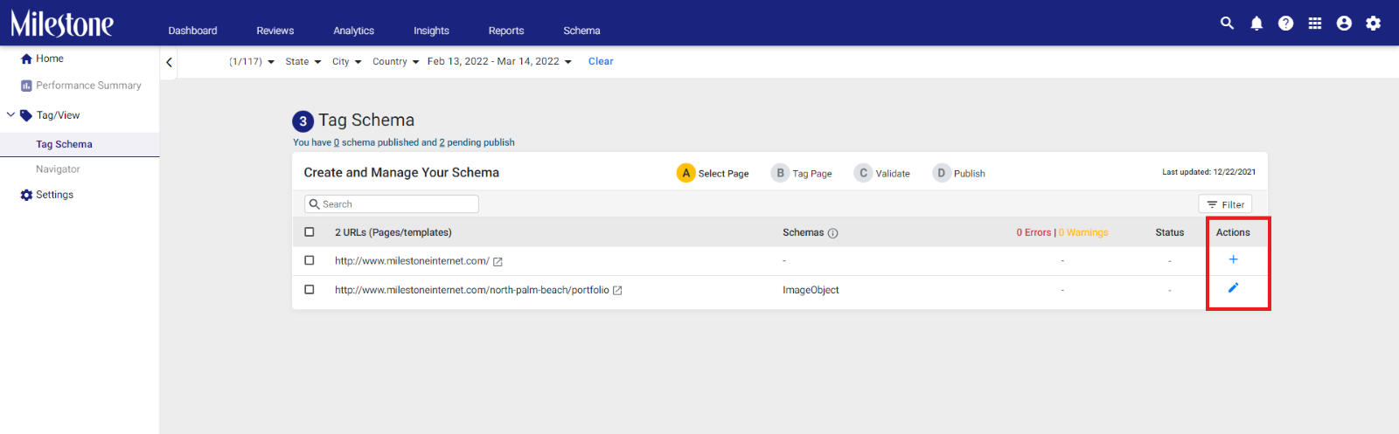Open portfolio URL external link icon
Screen dimensions: 1399x434
point(617,291)
